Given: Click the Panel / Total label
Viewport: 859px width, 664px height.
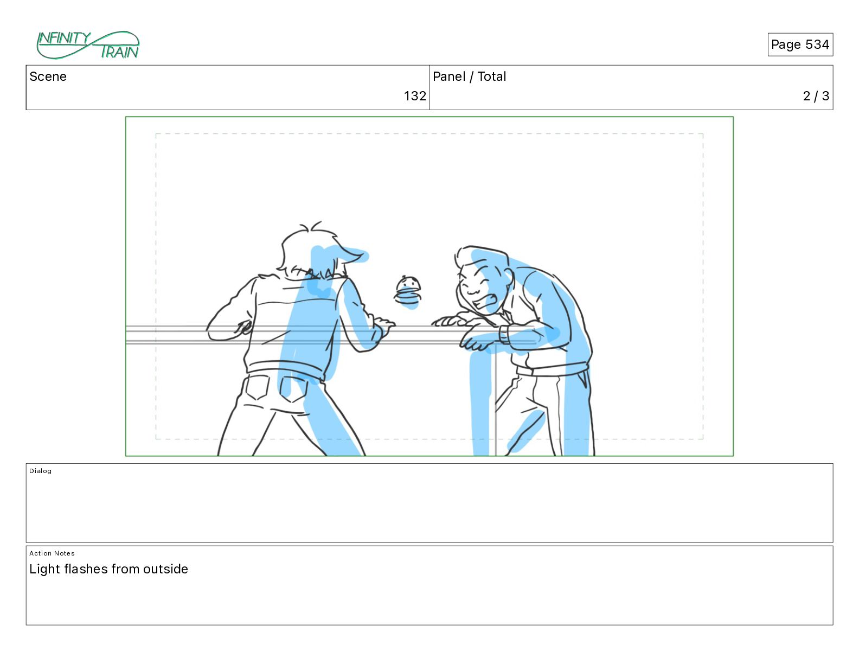Looking at the screenshot, I should tap(469, 76).
